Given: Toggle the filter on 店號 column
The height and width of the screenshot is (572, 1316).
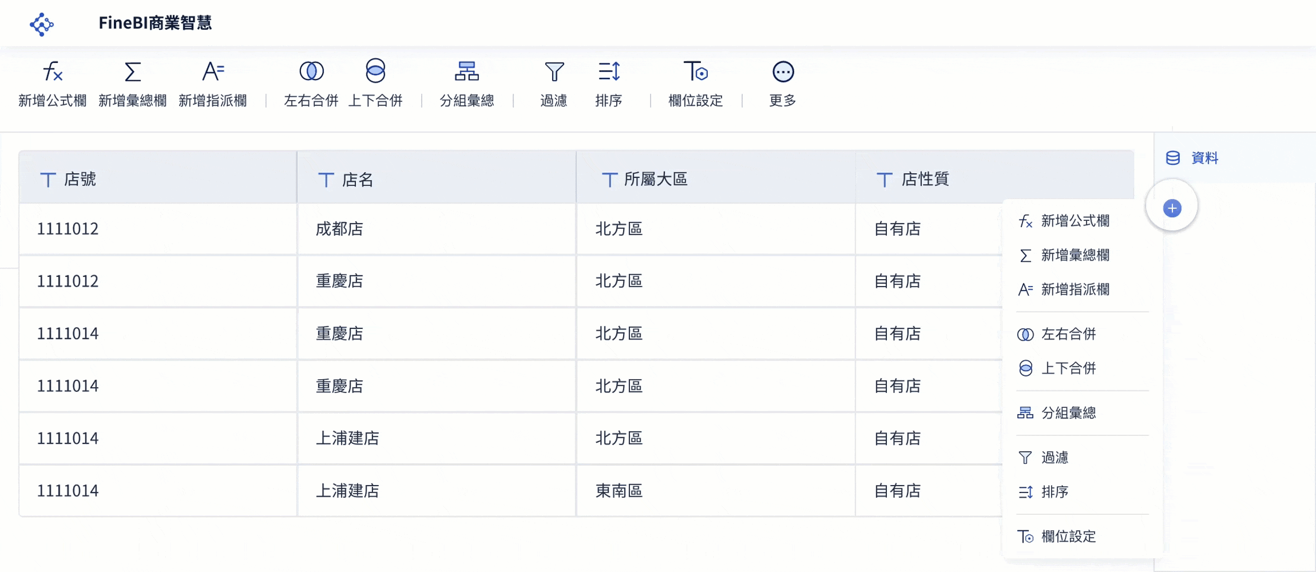Looking at the screenshot, I should pyautogui.click(x=48, y=179).
